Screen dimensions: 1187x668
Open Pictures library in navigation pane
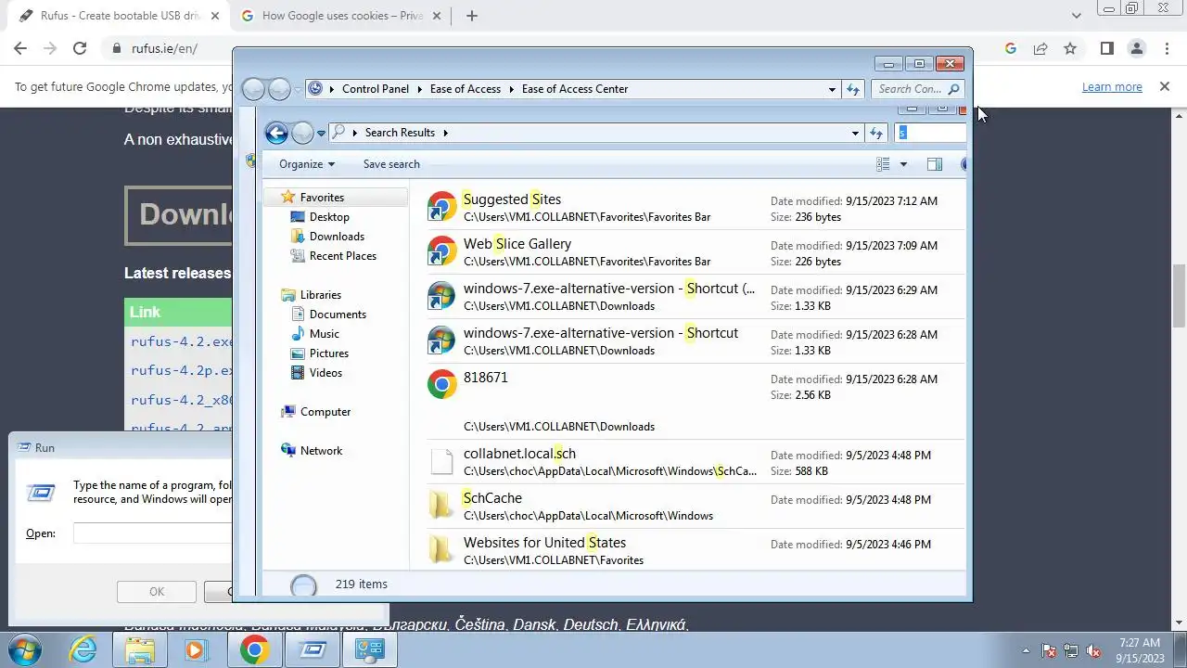tap(329, 353)
